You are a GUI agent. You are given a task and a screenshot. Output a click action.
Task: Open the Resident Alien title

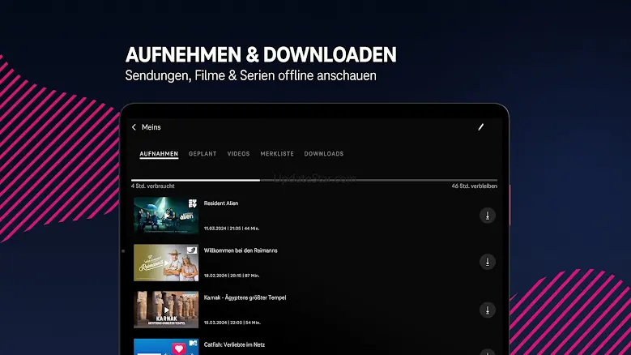221,203
